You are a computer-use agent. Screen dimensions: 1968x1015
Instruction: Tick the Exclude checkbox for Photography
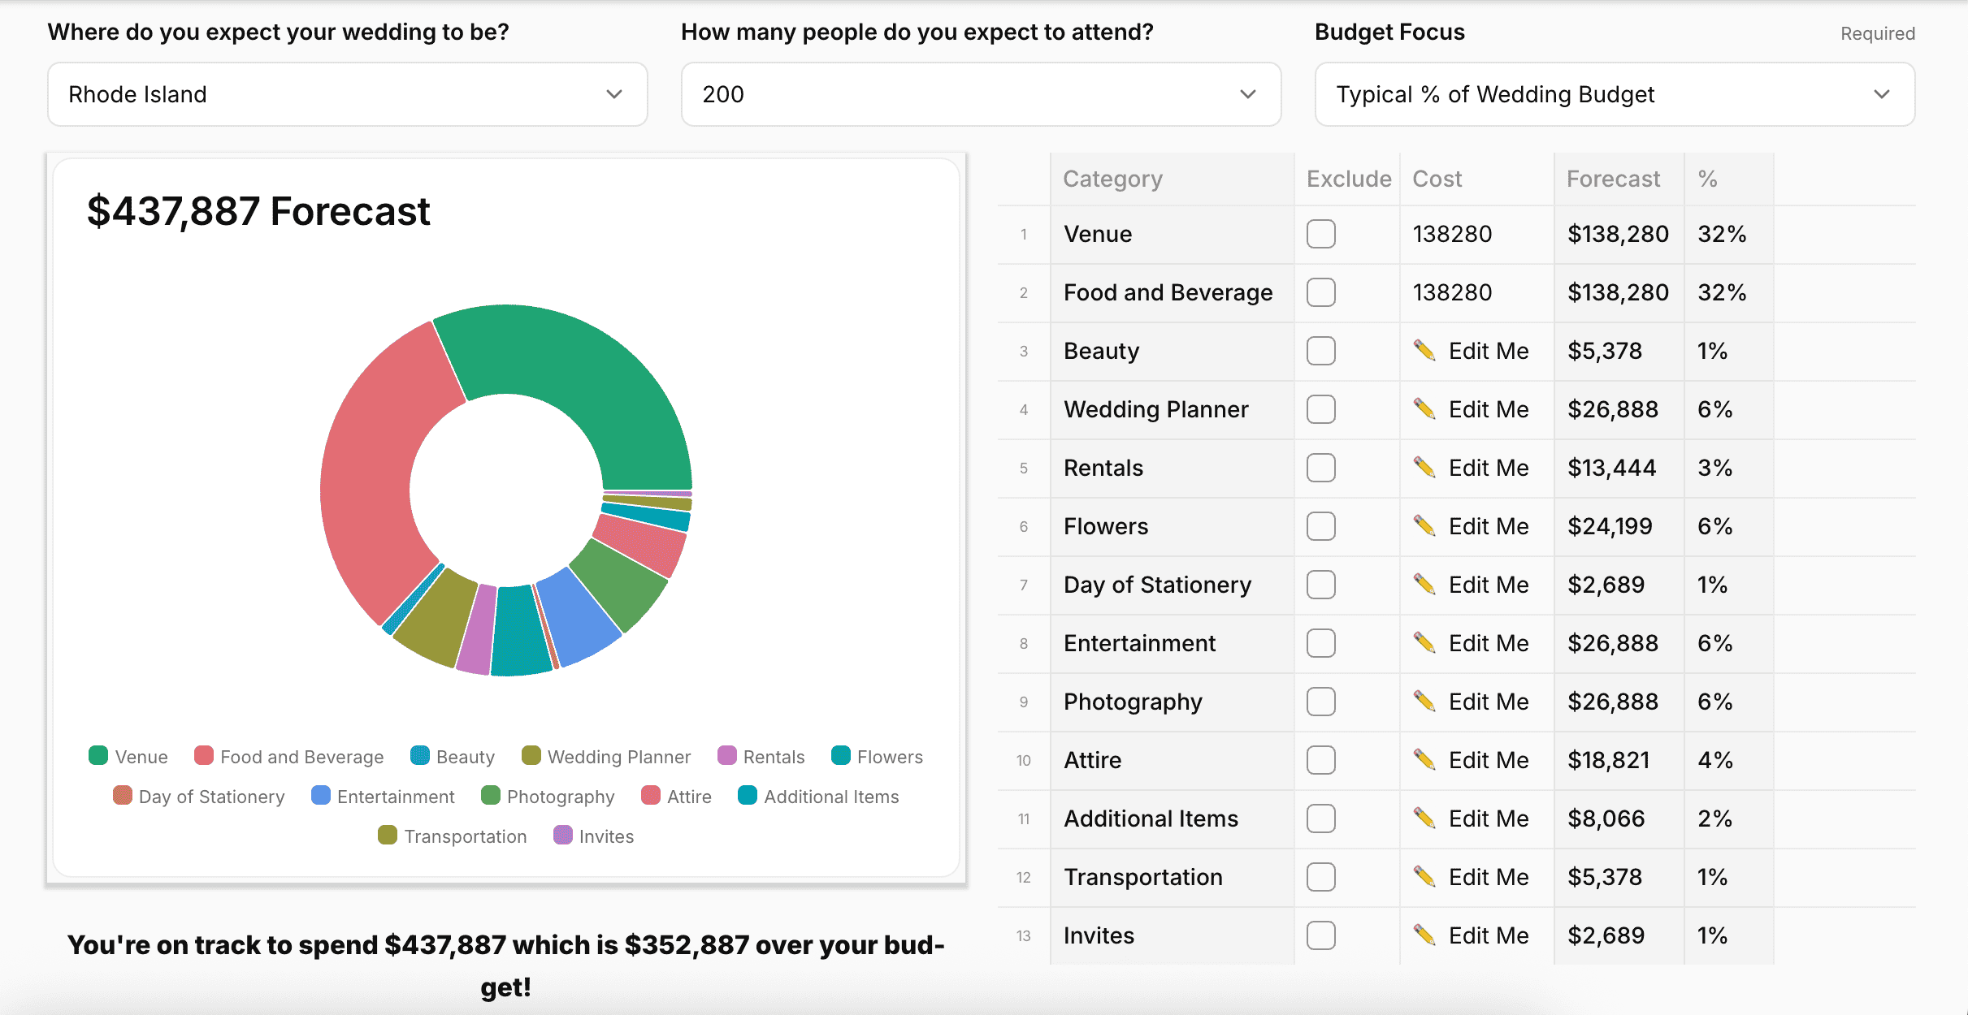point(1320,702)
